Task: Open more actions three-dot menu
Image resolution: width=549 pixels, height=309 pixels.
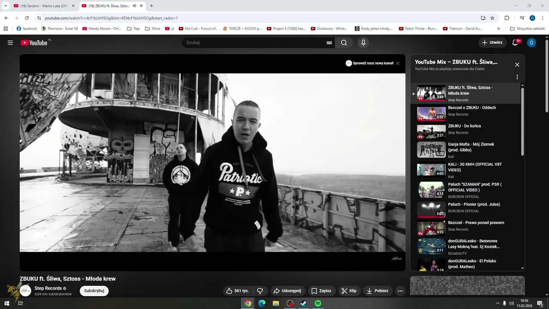Action: point(400,291)
